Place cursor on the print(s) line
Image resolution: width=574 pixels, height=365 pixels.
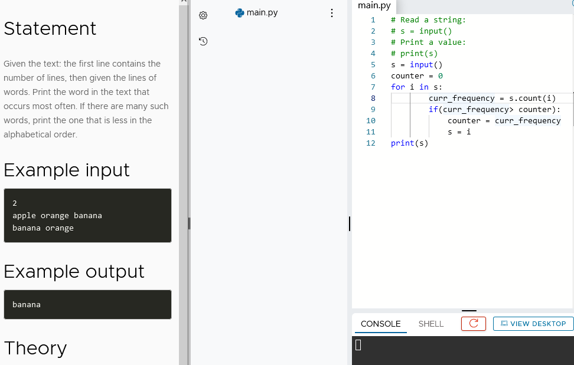click(x=409, y=143)
